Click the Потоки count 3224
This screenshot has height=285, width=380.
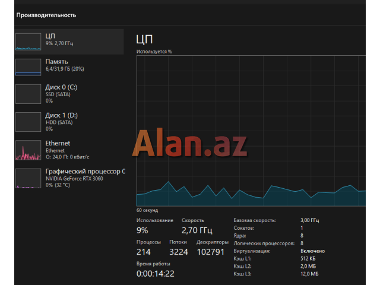click(x=179, y=252)
